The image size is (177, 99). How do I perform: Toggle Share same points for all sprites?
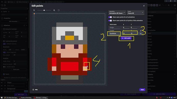110,21
